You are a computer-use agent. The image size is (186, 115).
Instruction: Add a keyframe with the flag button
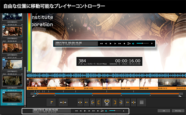(51, 102)
